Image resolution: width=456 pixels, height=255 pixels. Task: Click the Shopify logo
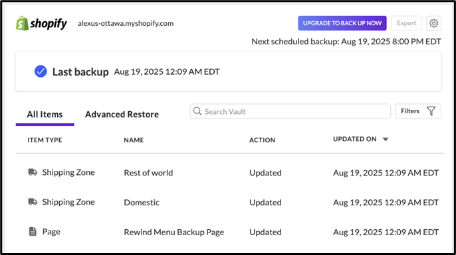click(41, 23)
